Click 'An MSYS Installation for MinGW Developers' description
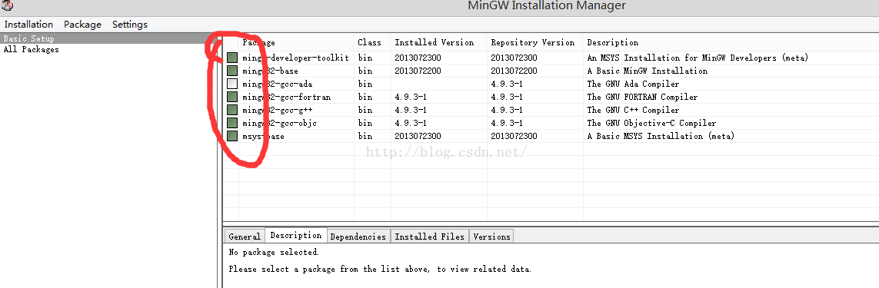879x288 pixels. point(698,58)
